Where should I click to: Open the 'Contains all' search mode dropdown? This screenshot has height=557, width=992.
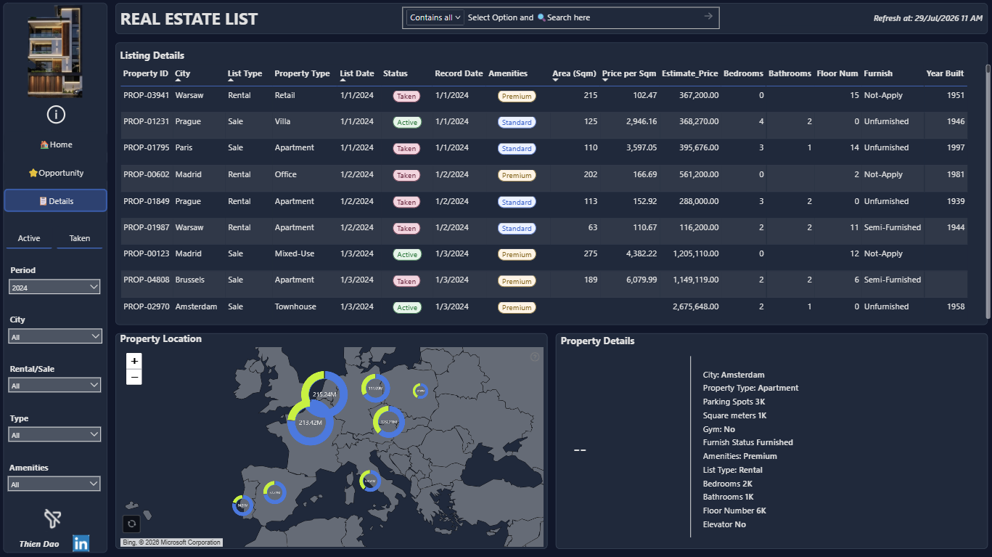pyautogui.click(x=435, y=17)
